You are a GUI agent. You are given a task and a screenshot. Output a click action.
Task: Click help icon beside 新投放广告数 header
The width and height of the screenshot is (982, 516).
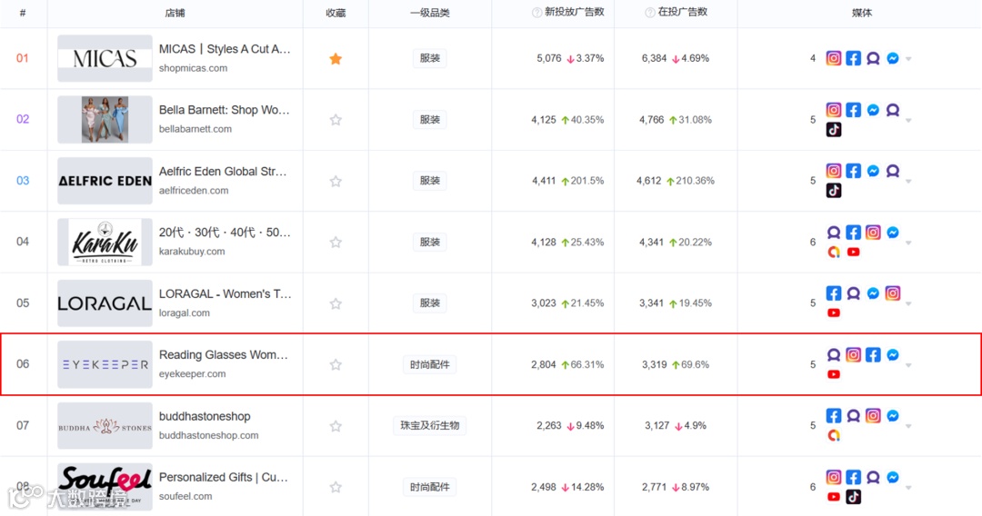point(536,13)
